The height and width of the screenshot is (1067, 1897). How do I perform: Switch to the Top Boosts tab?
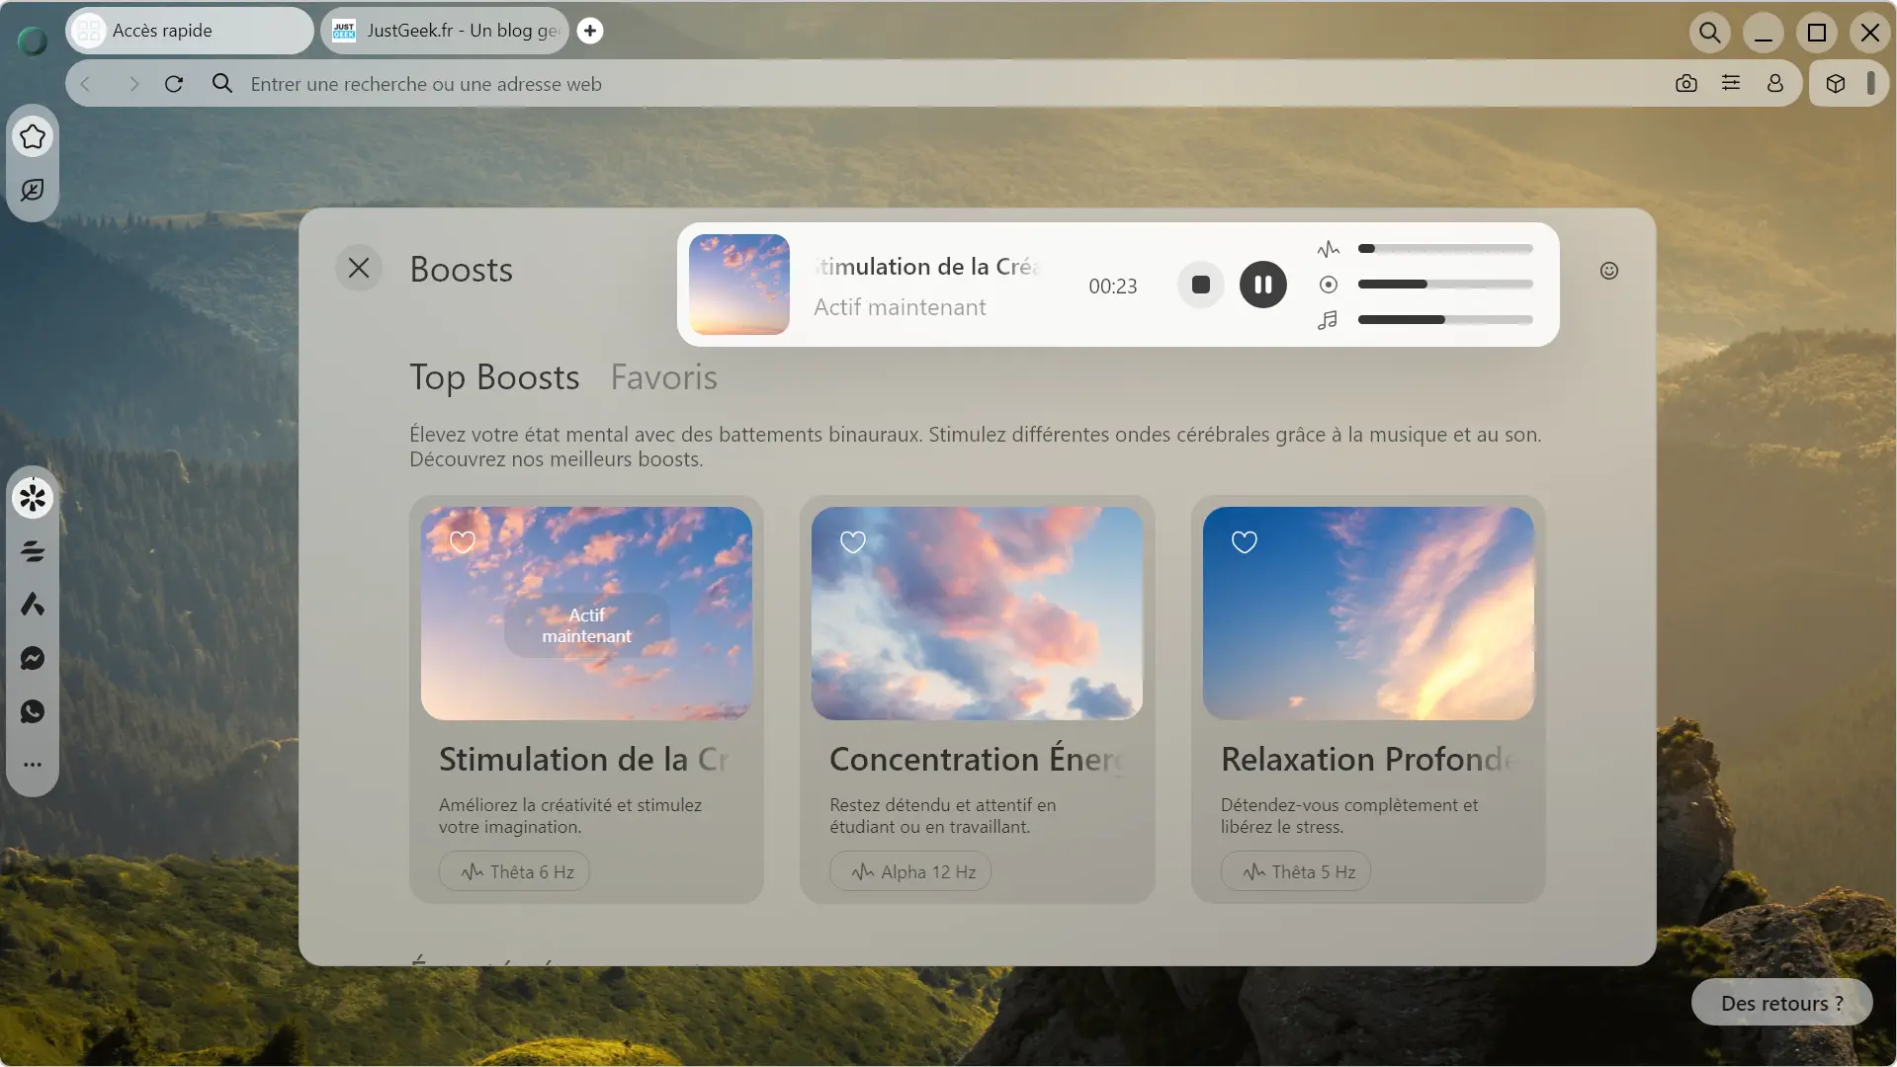click(x=494, y=377)
